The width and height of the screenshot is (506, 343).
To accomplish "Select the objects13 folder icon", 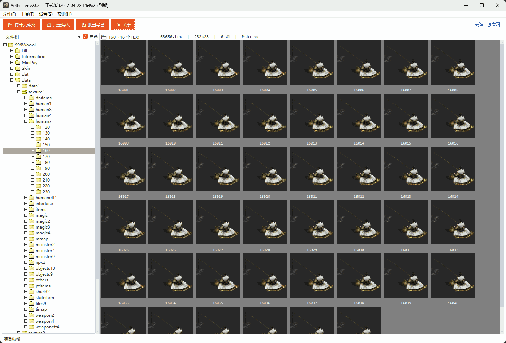I will click(31, 268).
